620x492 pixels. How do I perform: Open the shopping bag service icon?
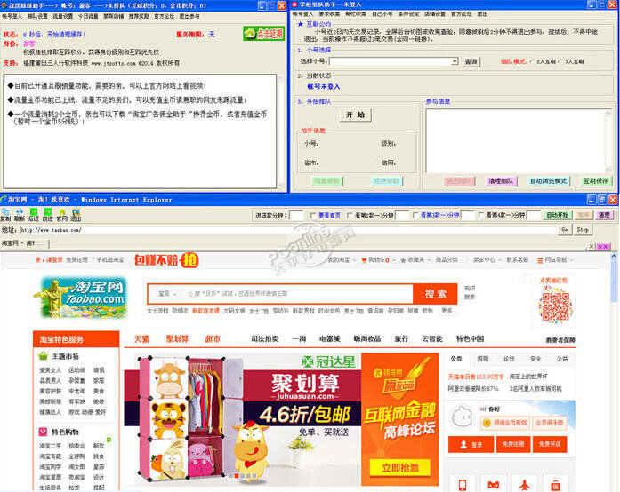[556, 485]
